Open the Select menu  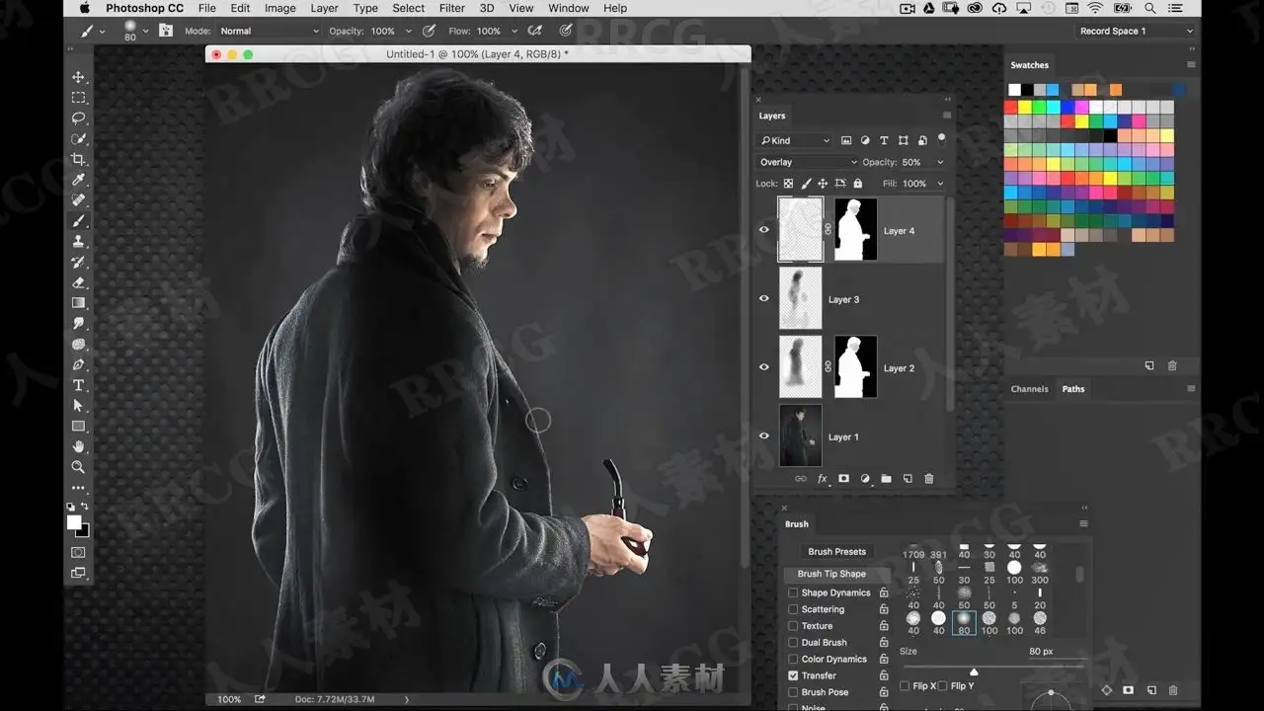pos(408,8)
